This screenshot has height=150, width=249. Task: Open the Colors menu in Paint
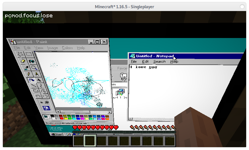(x=67, y=48)
